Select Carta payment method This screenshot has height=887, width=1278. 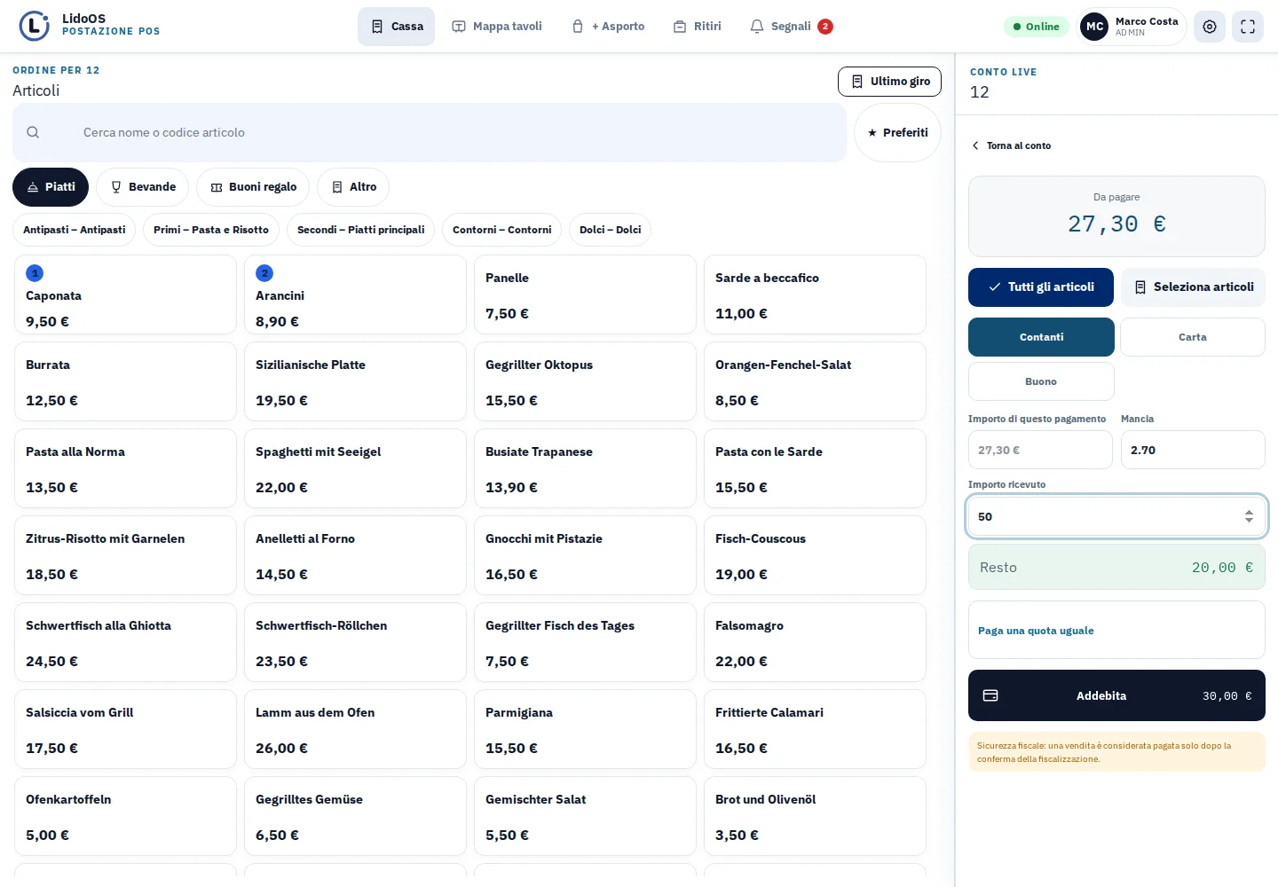pyautogui.click(x=1193, y=337)
